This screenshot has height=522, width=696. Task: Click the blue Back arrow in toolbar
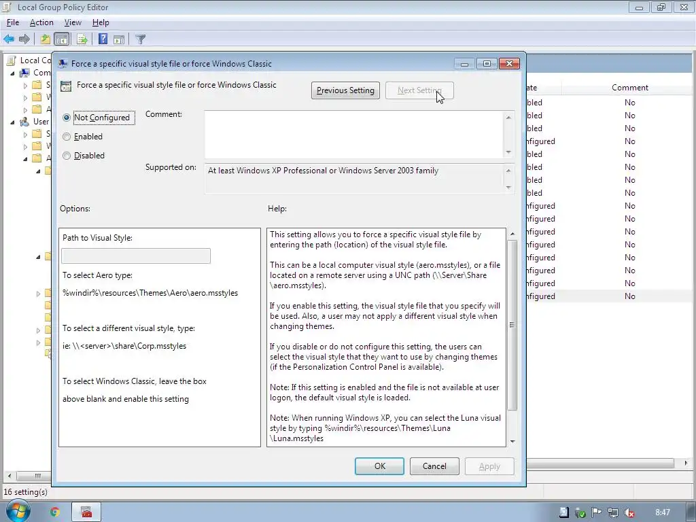9,39
